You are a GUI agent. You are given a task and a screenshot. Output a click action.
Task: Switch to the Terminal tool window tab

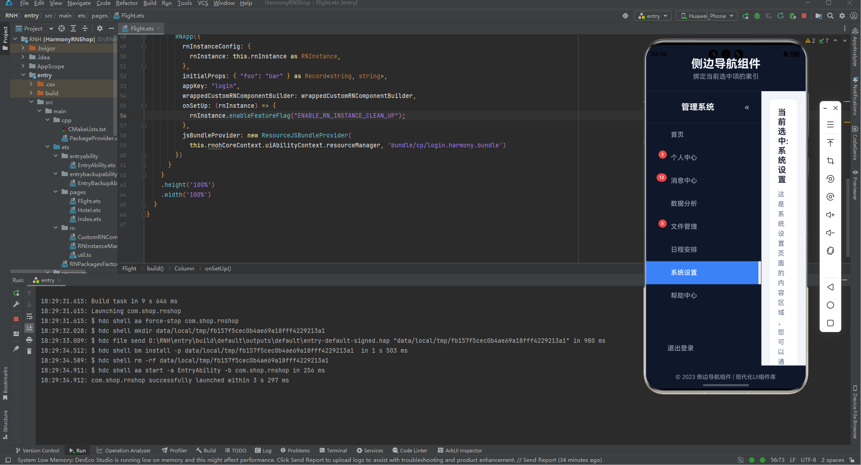(x=333, y=450)
